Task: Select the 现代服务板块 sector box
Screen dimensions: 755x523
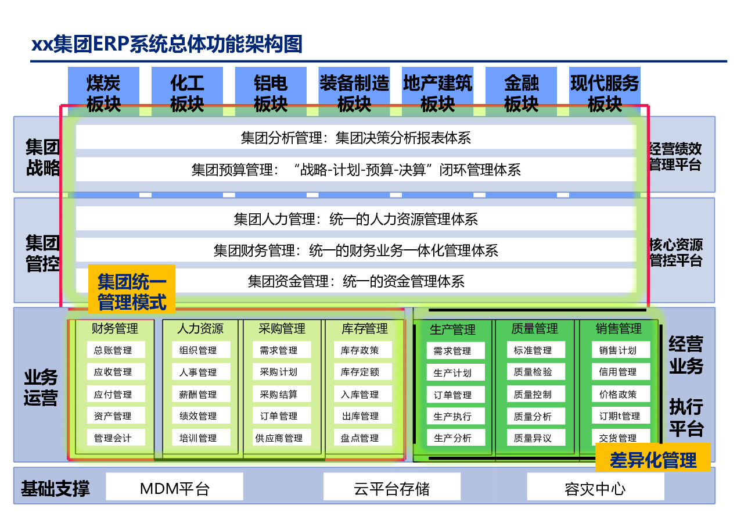Action: point(604,93)
